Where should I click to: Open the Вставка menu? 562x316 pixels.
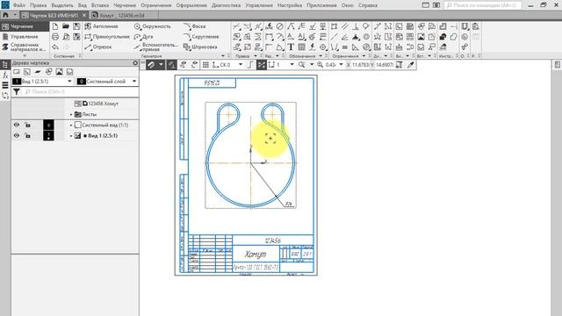[100, 5]
